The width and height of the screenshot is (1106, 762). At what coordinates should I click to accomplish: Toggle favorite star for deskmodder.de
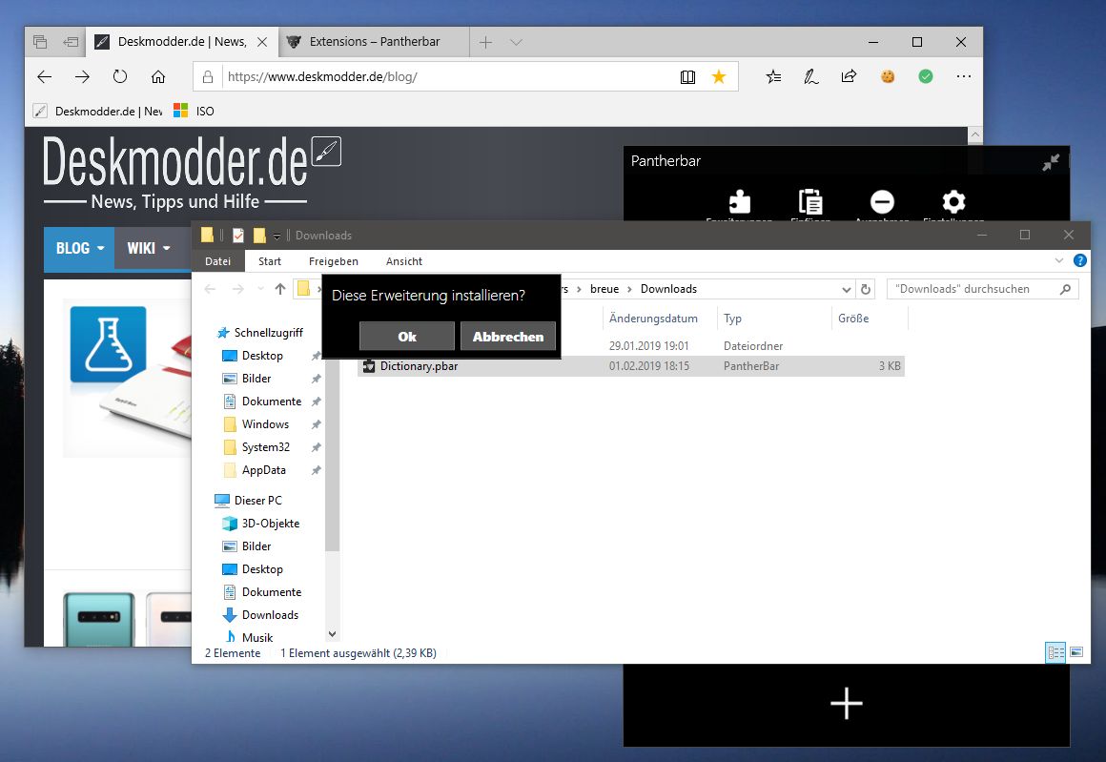(x=719, y=77)
